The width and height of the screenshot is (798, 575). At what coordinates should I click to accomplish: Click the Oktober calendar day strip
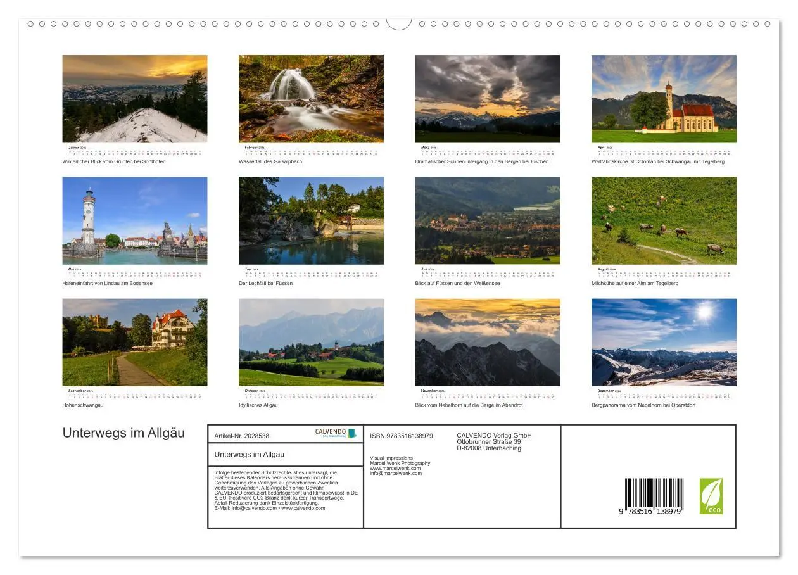[311, 396]
